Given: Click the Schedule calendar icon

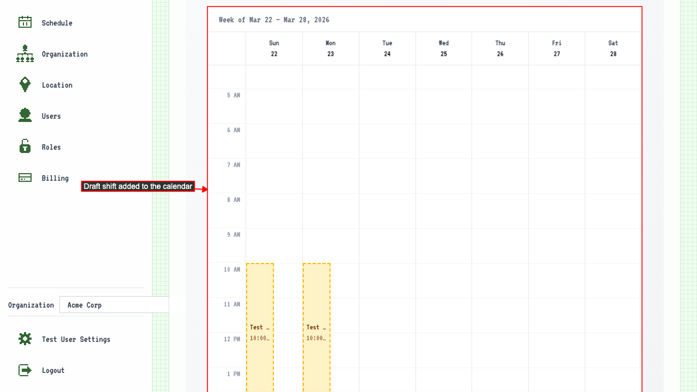Looking at the screenshot, I should 25,22.
